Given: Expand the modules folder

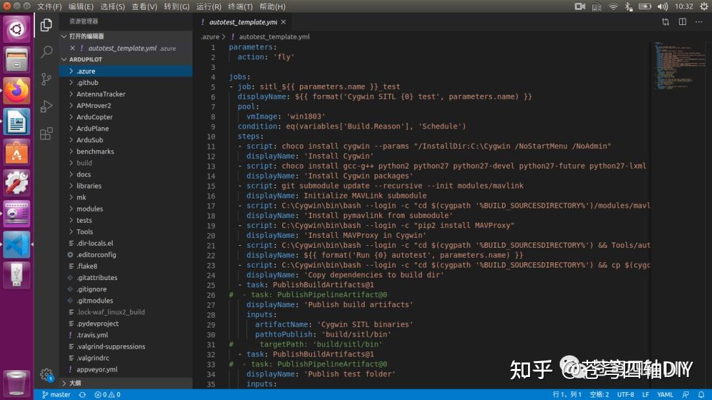Looking at the screenshot, I should pyautogui.click(x=126, y=209).
